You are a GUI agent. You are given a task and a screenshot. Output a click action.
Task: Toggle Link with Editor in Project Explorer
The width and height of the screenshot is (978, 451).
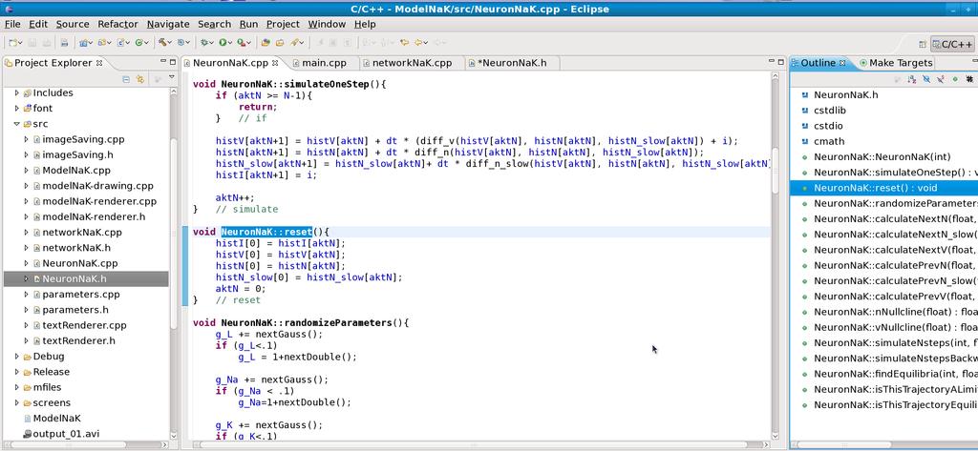[x=140, y=79]
